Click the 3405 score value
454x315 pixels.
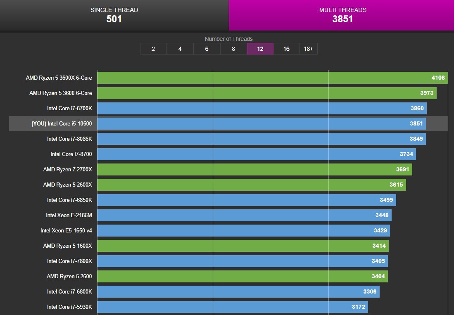click(x=378, y=261)
